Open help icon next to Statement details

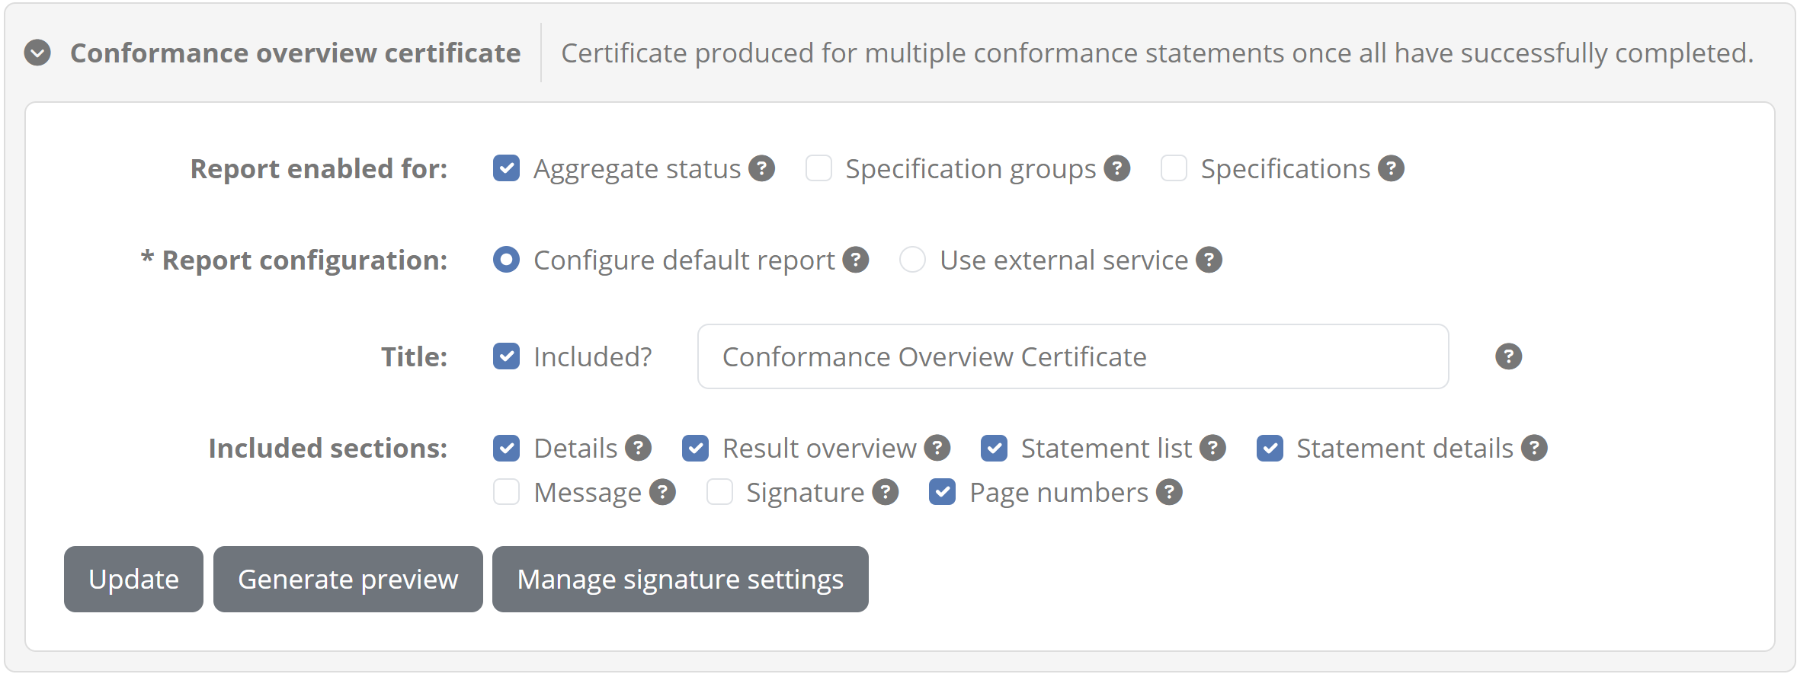[1535, 448]
